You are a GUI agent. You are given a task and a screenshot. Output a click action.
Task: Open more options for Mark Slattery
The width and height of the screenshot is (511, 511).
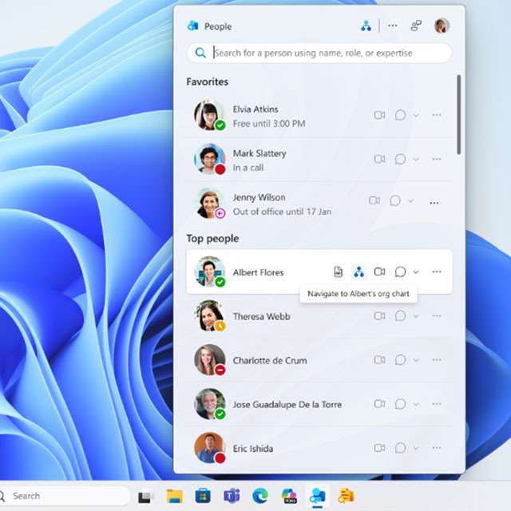[x=436, y=159]
